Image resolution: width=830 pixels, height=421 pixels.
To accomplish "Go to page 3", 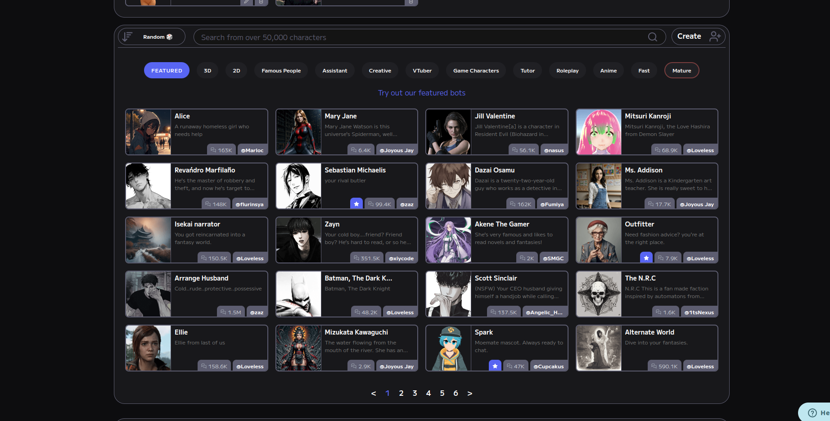I will click(x=415, y=393).
